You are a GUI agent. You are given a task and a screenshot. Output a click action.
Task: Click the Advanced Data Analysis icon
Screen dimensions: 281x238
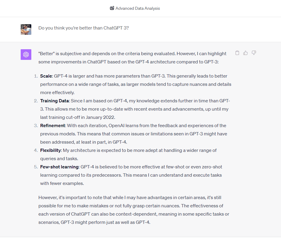coord(112,8)
